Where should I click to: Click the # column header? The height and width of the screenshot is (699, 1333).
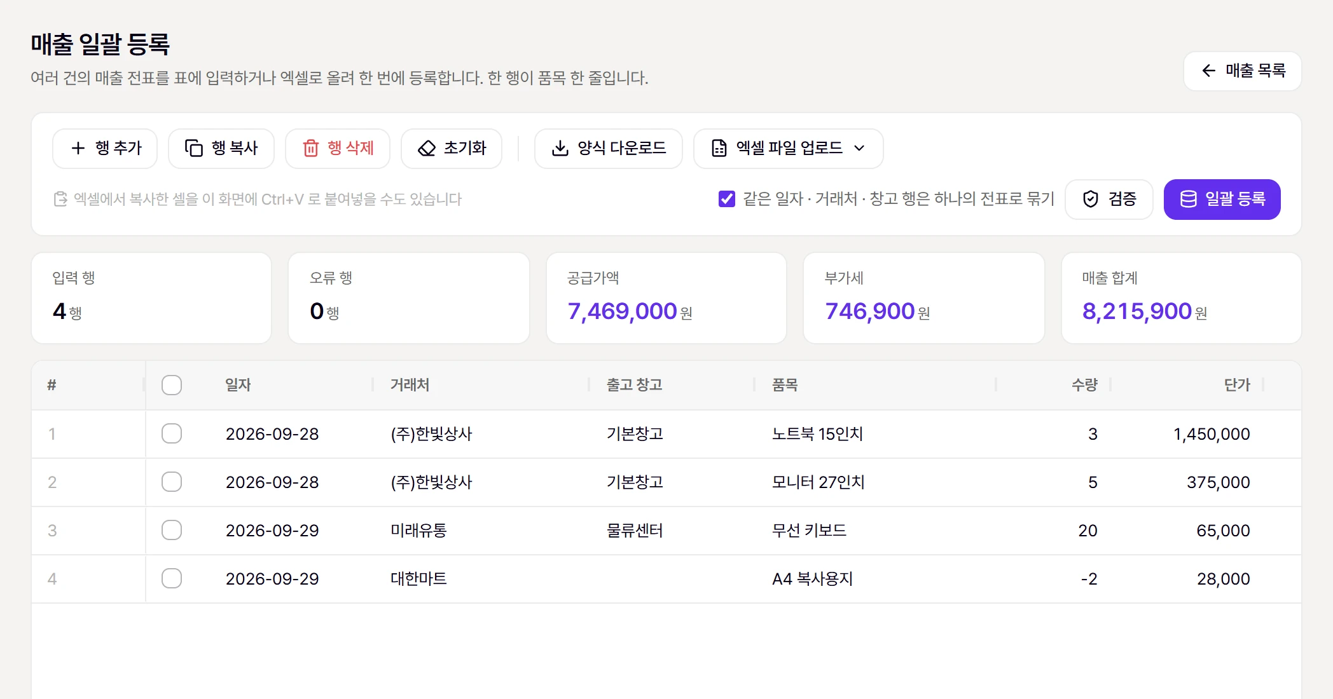(52, 385)
